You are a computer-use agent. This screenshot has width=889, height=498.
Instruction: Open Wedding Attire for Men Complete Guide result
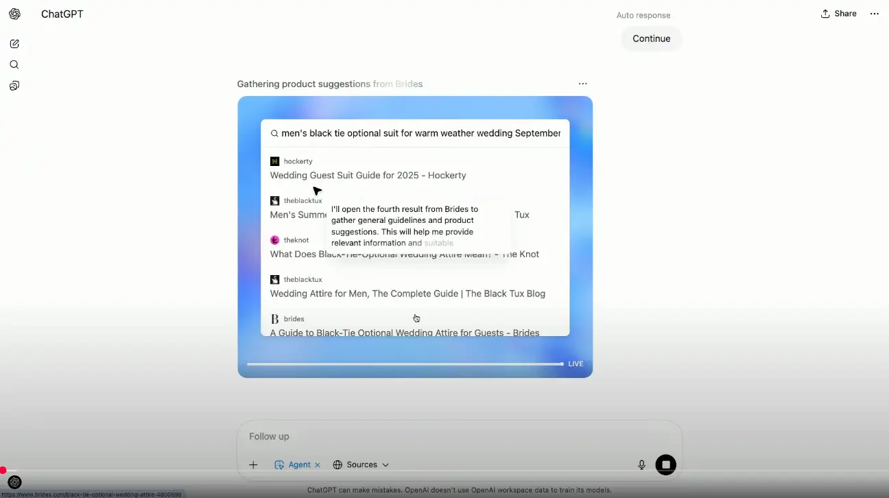pyautogui.click(x=407, y=294)
